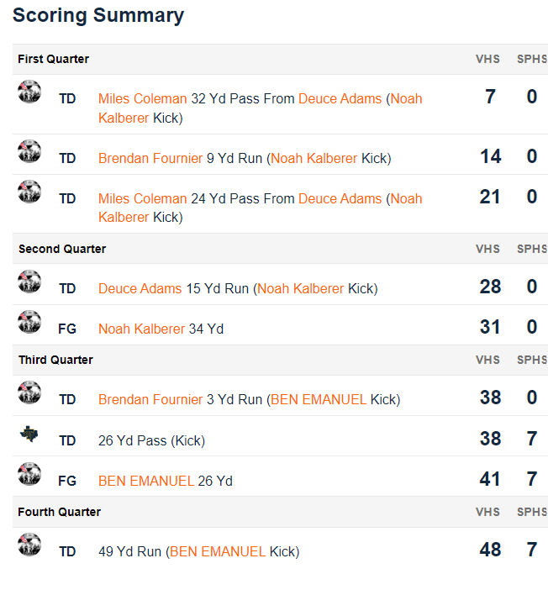Click the Fourth Quarter section header

[59, 512]
